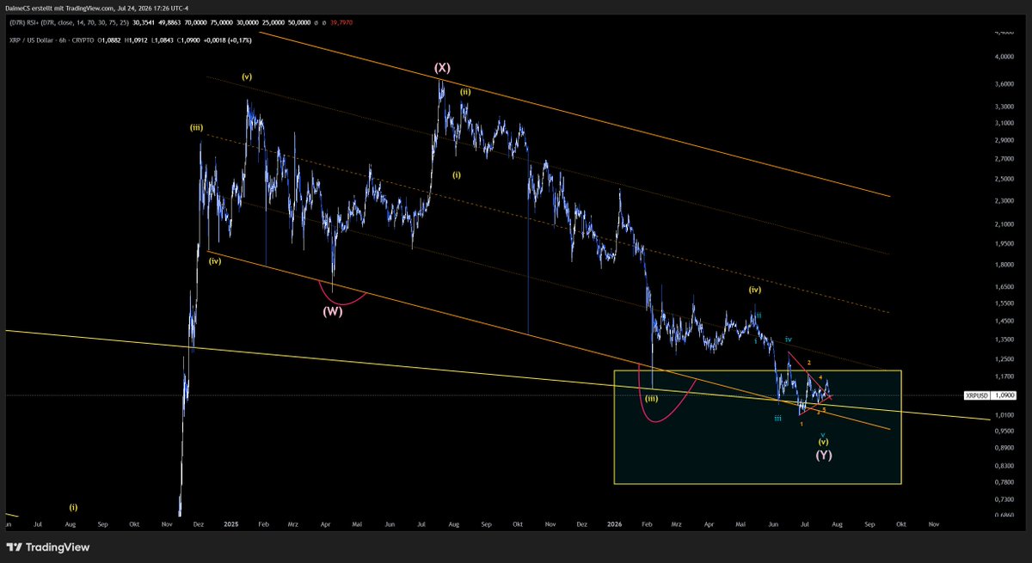Image resolution: width=1032 pixels, height=563 pixels.
Task: Click the 1,2500 price axis label
Action: coord(1003,359)
